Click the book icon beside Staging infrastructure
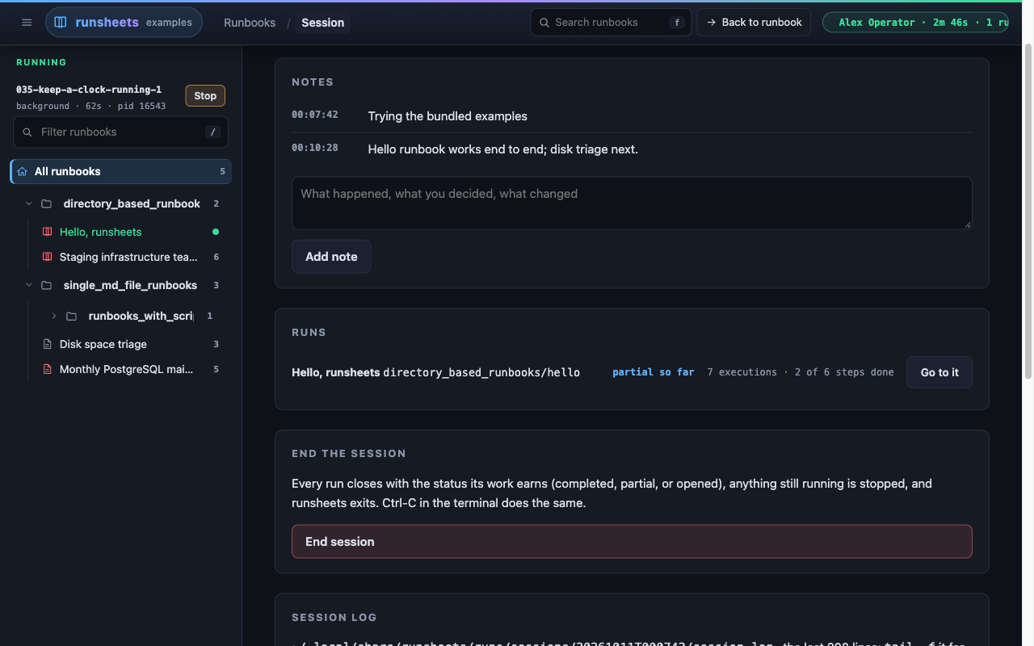The width and height of the screenshot is (1034, 646). [47, 257]
